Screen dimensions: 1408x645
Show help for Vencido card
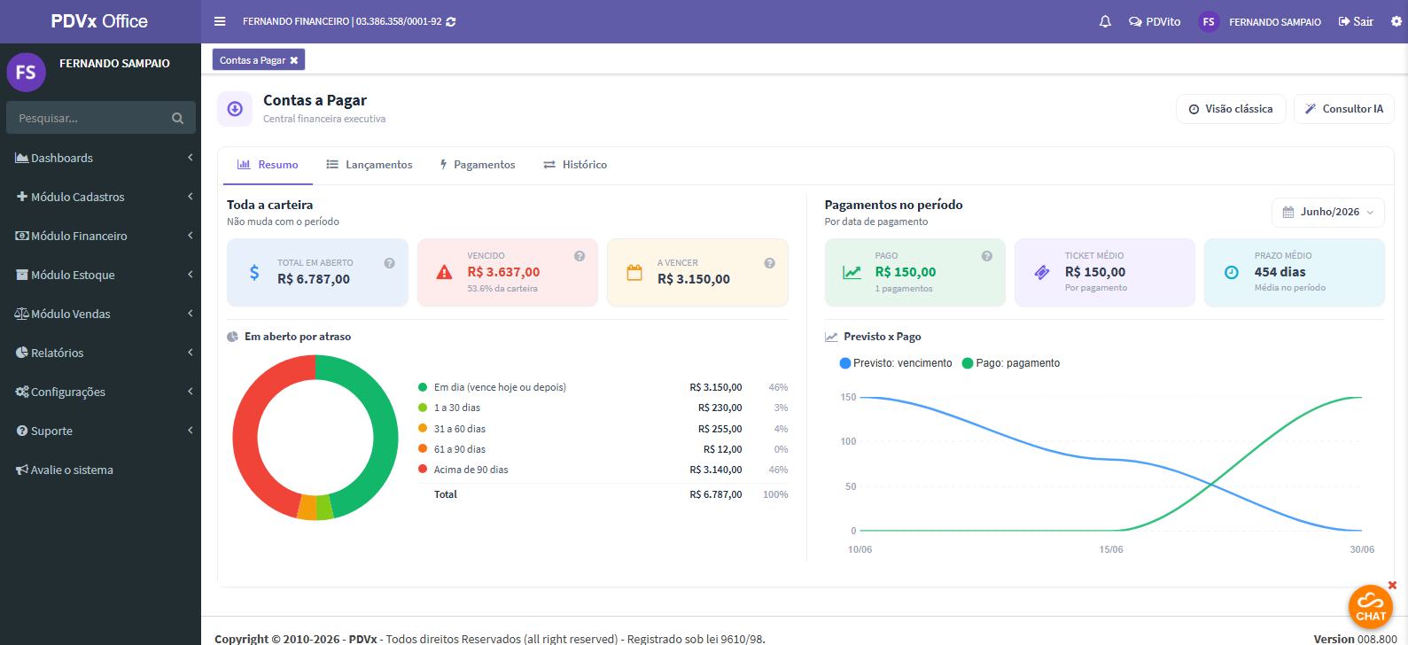click(x=580, y=256)
